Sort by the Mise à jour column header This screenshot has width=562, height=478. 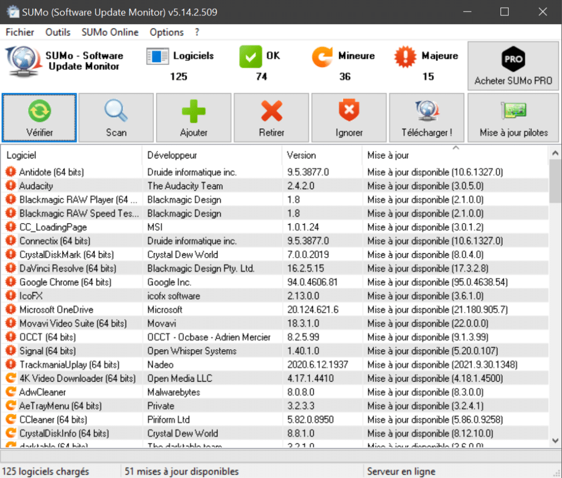(x=455, y=155)
